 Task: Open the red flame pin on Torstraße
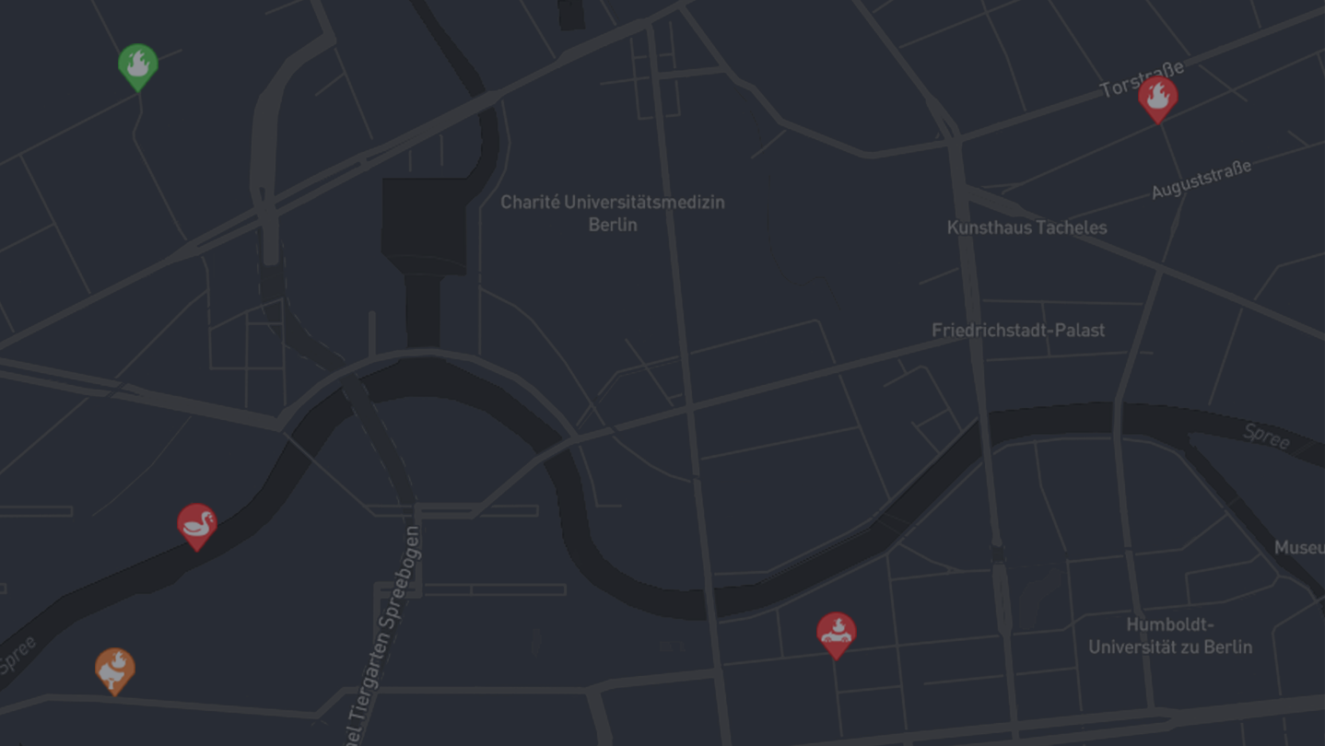point(1158,99)
